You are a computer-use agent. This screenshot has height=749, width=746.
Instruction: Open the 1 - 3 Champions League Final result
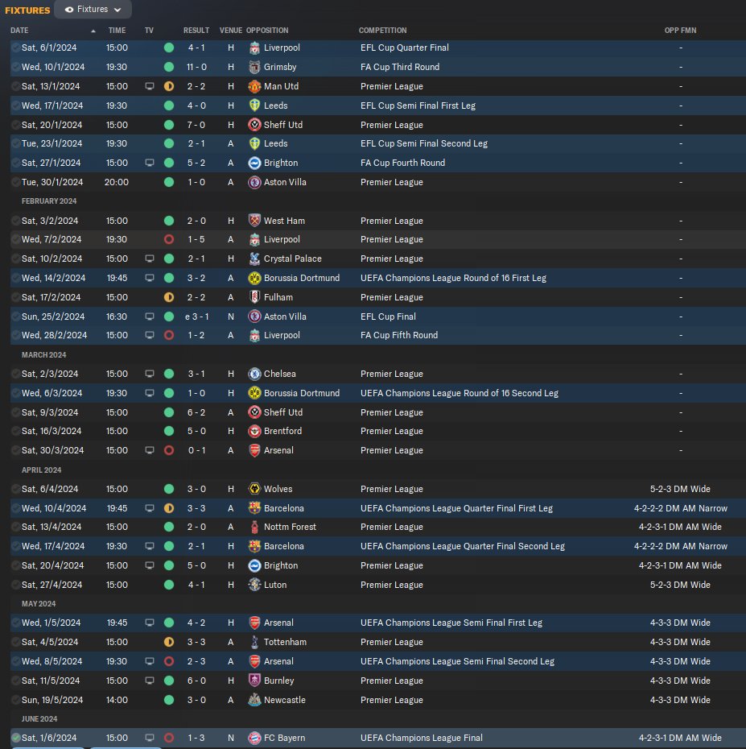click(x=196, y=738)
